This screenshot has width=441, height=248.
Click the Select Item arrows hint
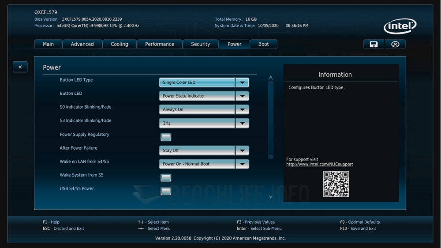pos(153,222)
